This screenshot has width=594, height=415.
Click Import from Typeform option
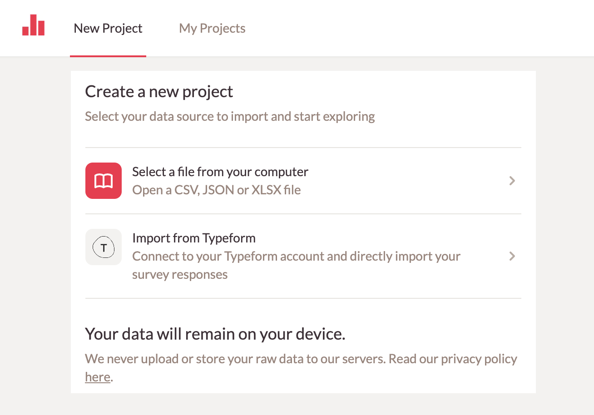[x=193, y=237]
